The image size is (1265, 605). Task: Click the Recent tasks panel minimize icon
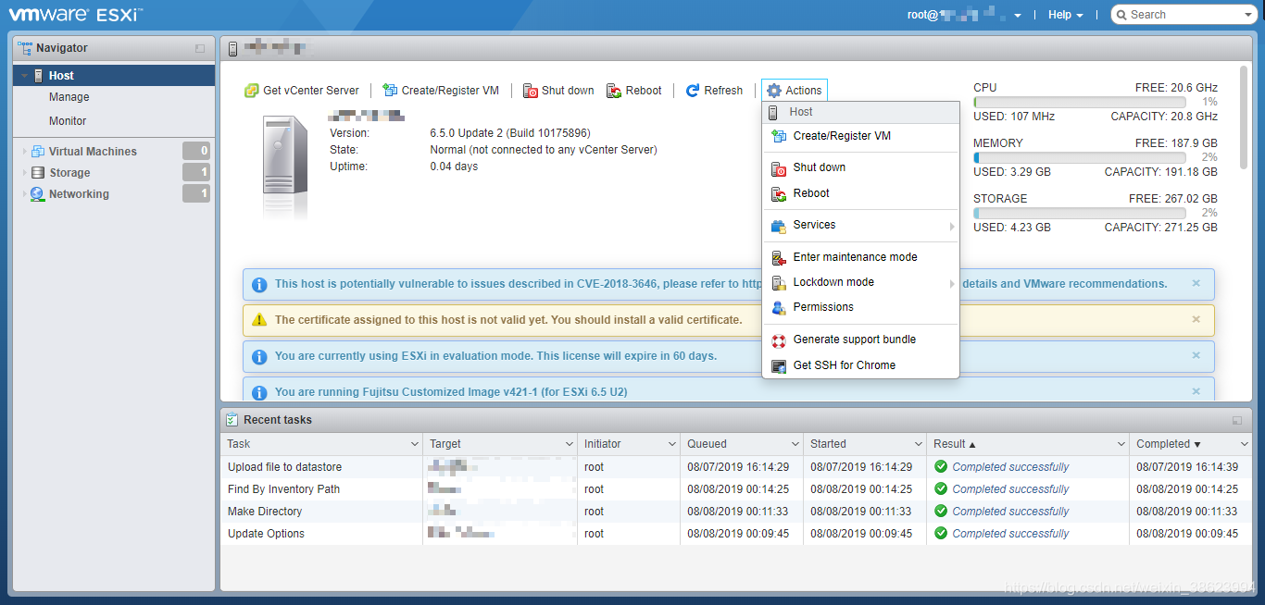1237,420
